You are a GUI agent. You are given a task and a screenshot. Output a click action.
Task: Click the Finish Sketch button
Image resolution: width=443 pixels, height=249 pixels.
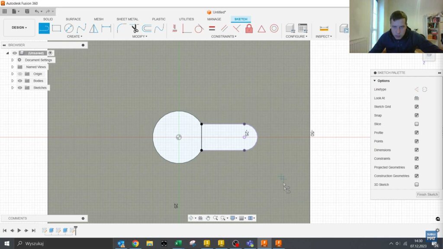coord(427,195)
